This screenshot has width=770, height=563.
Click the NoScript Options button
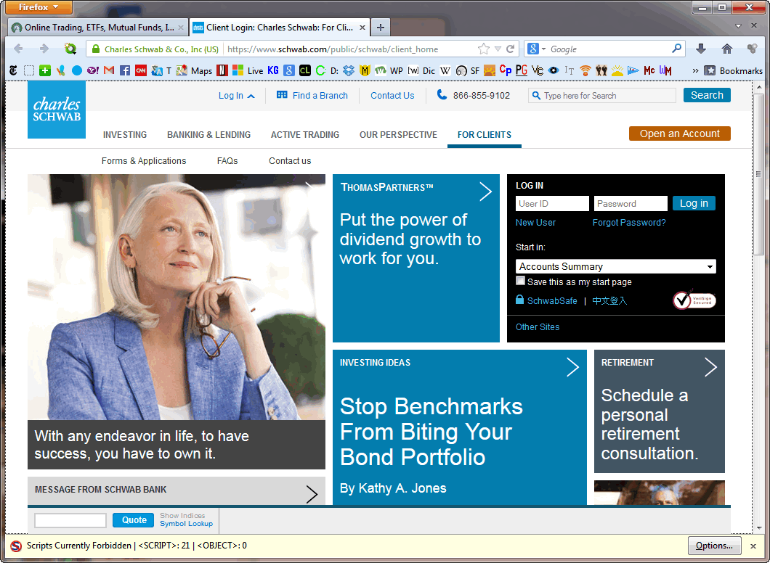713,546
